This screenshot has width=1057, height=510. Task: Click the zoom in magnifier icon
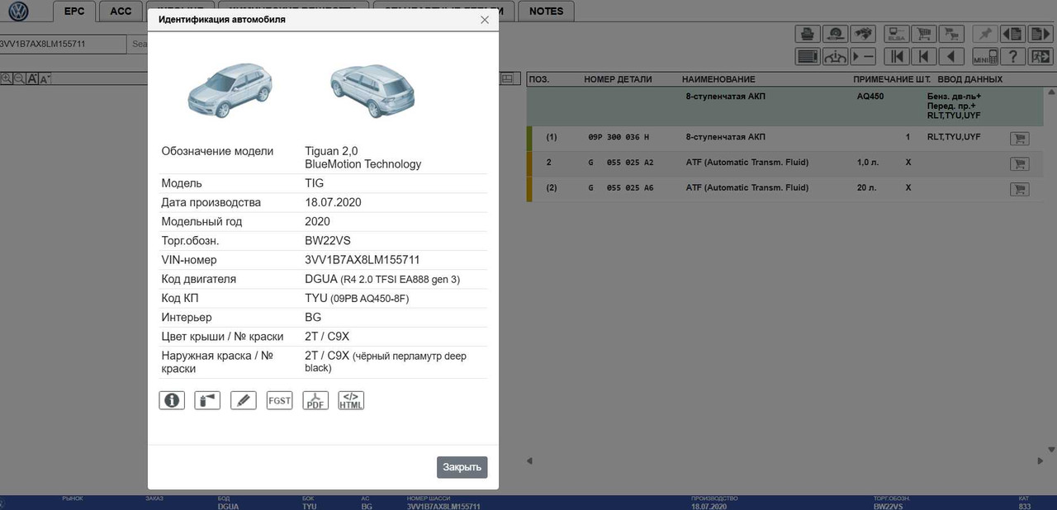pos(7,78)
